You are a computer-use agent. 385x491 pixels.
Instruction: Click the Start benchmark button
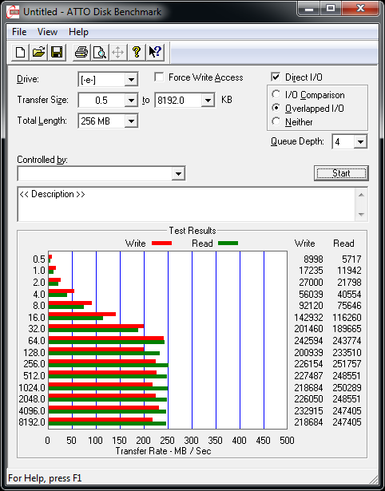point(341,173)
